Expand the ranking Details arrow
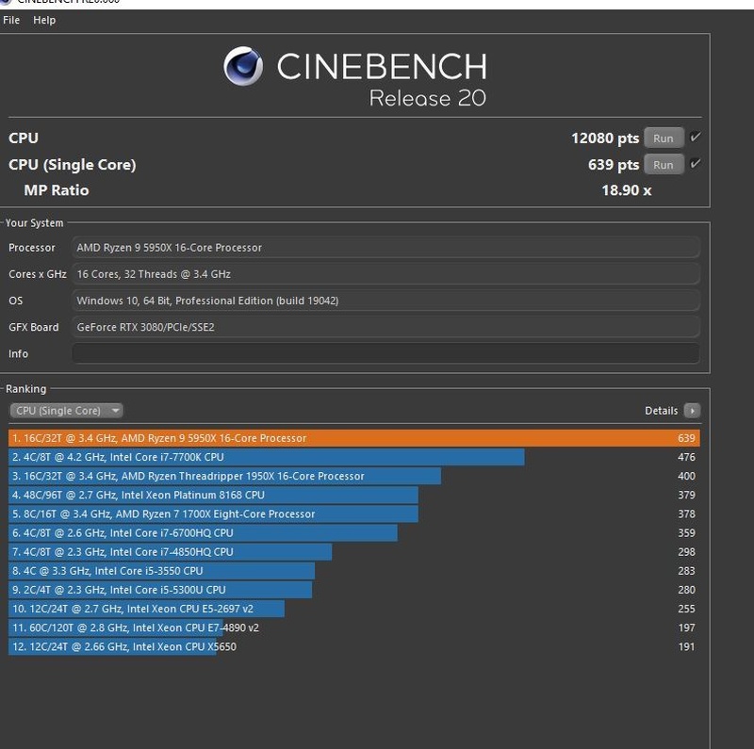 coord(693,411)
